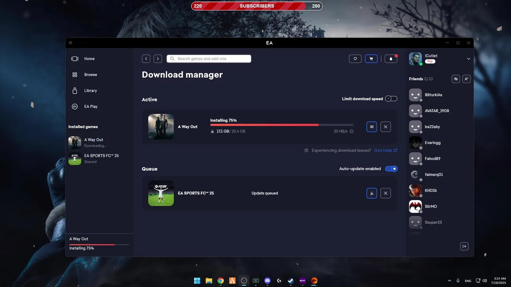
Task: Toggle Auto-update enabled switch
Action: pos(391,169)
